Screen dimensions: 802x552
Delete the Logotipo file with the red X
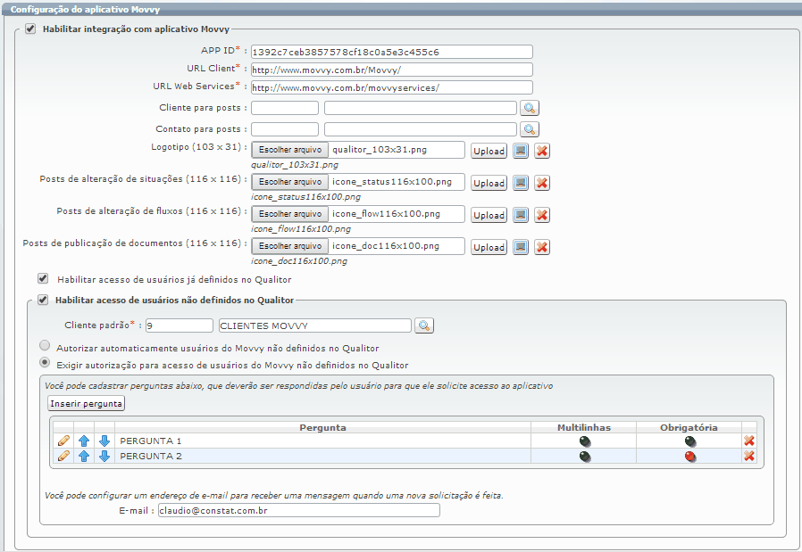542,151
